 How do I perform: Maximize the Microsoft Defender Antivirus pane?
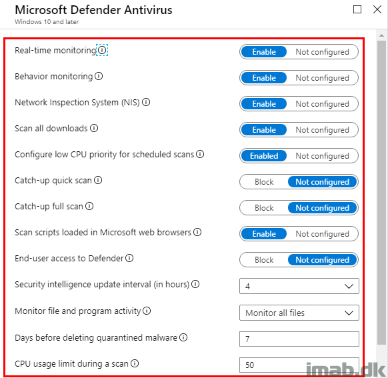point(357,9)
